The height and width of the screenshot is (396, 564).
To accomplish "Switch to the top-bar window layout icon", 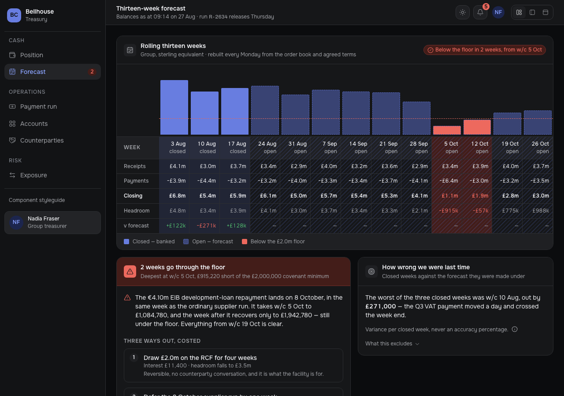I will click(x=545, y=12).
